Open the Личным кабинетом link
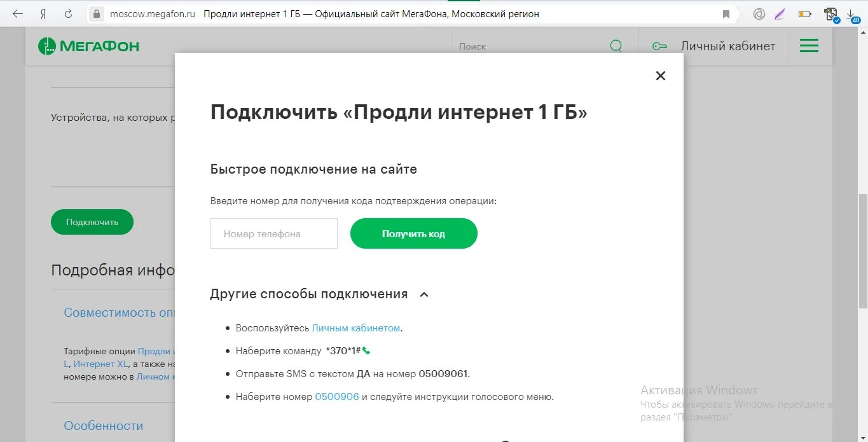The image size is (868, 442). 356,328
